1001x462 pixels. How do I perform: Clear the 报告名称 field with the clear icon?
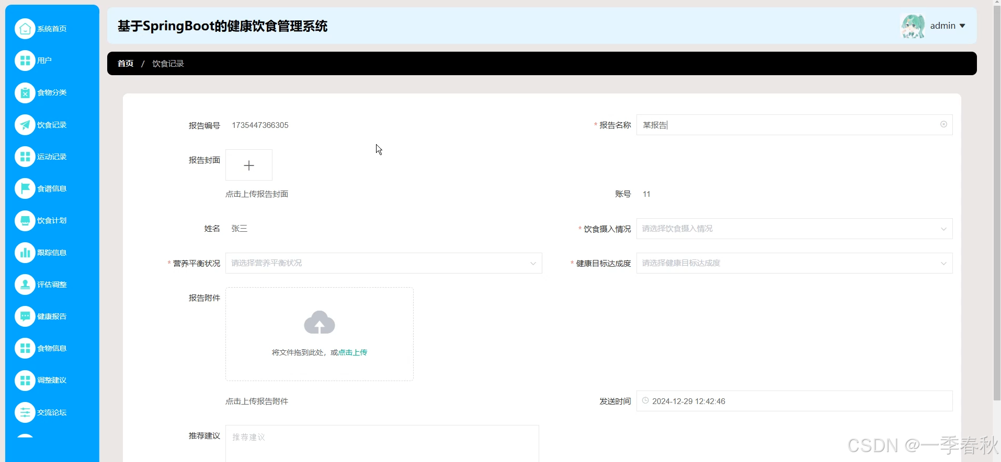click(x=943, y=124)
